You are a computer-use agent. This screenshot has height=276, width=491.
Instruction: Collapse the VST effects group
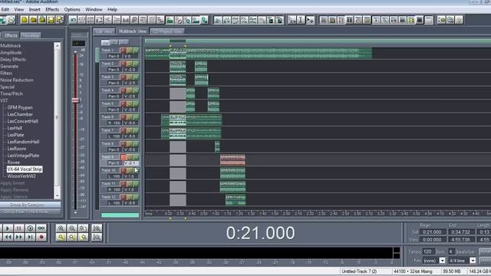pos(4,100)
